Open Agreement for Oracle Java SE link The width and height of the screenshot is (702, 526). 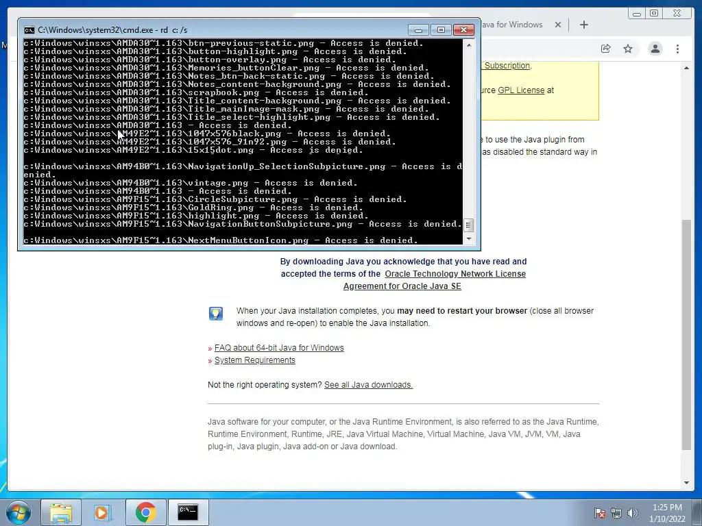402,286
